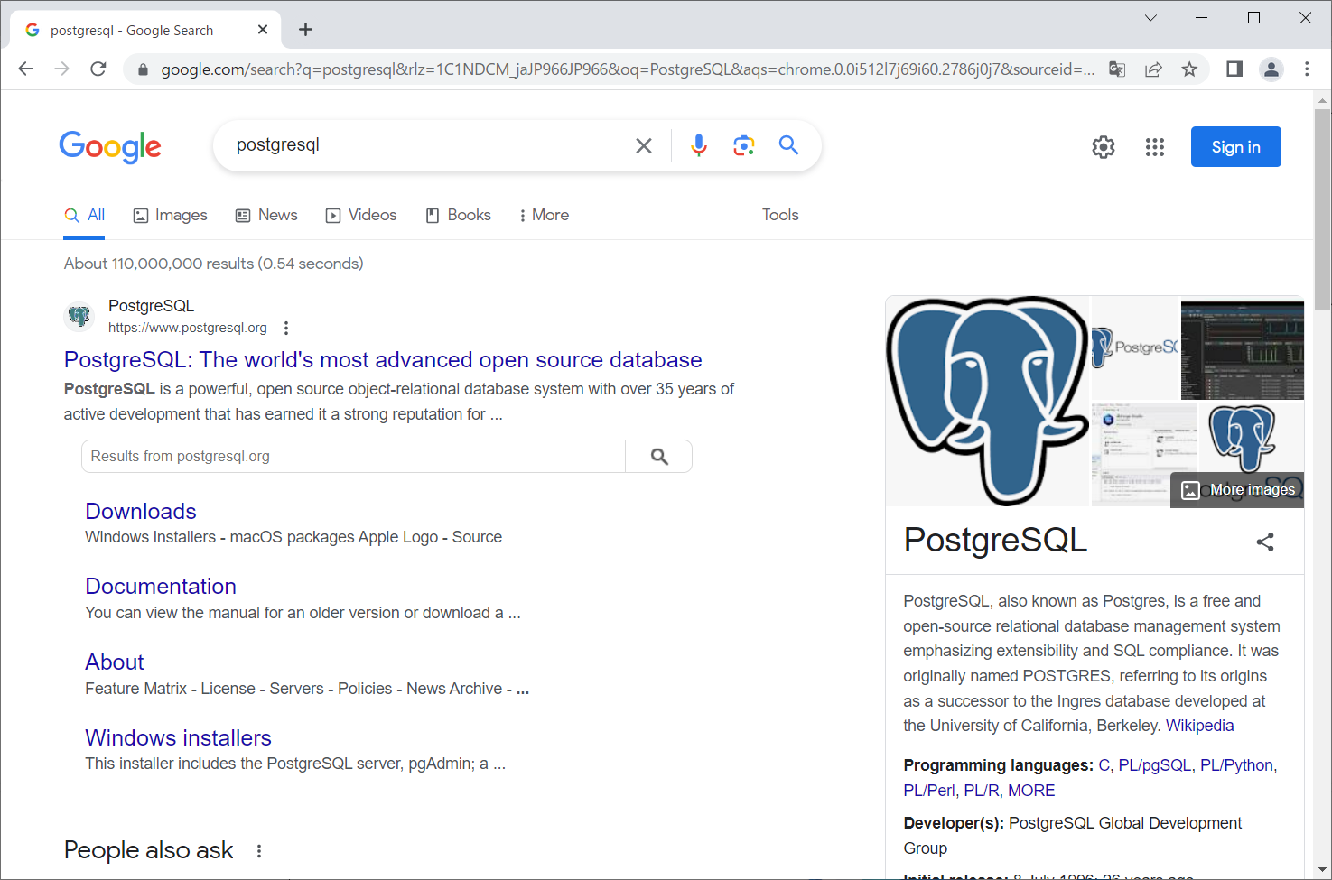
Task: Open Google apps grid menu
Action: coord(1154,147)
